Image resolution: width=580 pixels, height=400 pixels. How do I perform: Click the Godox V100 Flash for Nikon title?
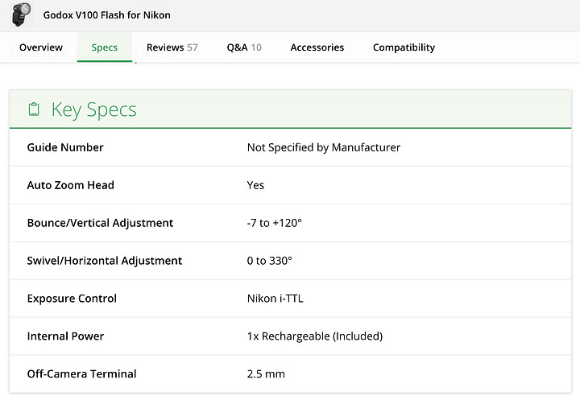(x=107, y=15)
